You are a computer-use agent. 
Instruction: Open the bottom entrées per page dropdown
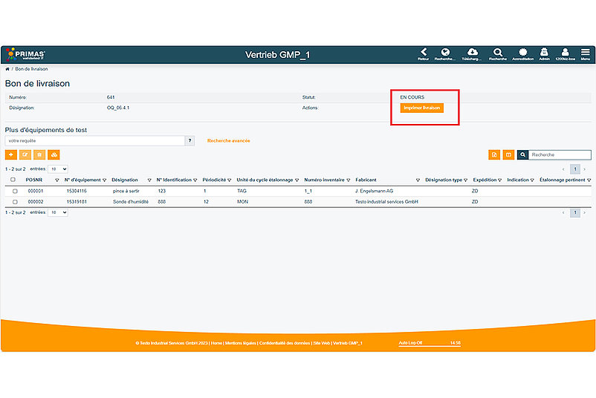pos(58,212)
